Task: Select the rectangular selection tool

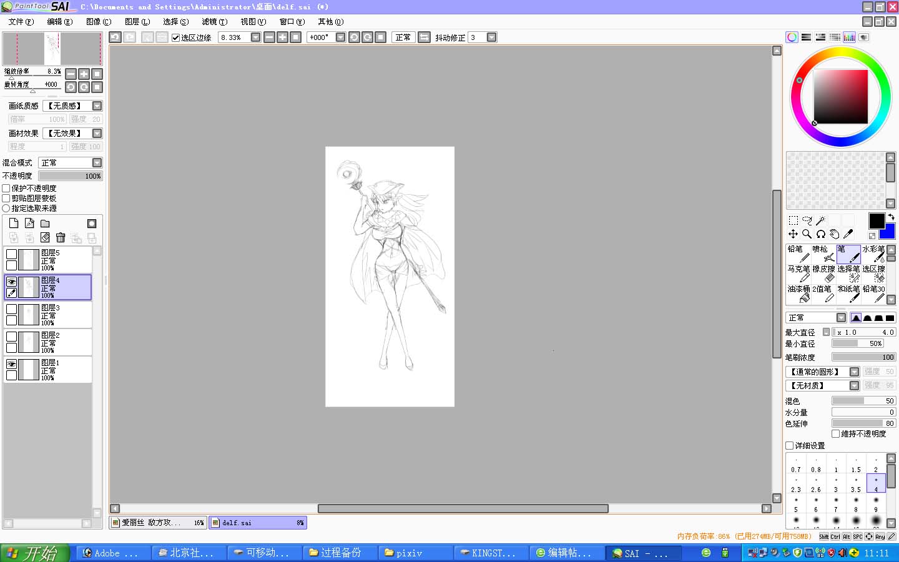Action: (x=793, y=220)
